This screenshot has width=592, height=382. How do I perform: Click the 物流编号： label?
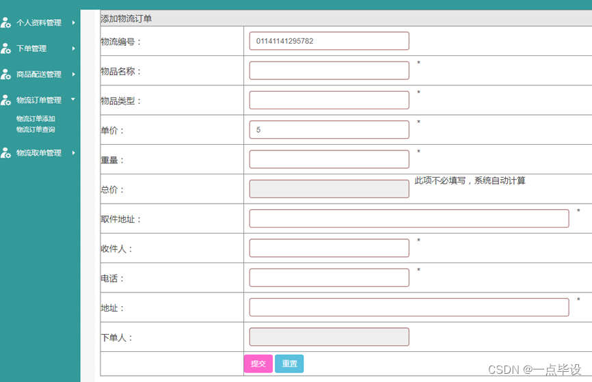(x=121, y=42)
